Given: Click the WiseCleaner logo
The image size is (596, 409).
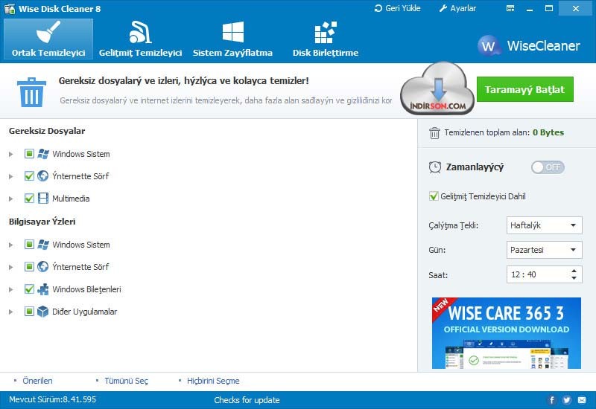Looking at the screenshot, I should point(528,46).
